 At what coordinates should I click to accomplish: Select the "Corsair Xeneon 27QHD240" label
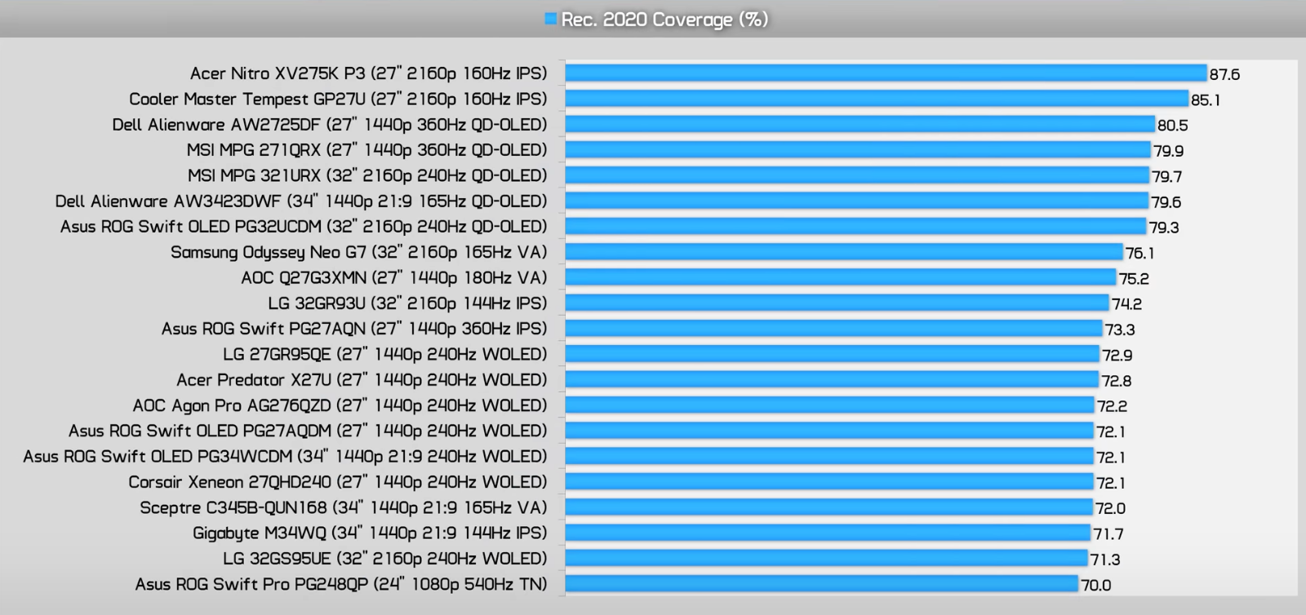[x=337, y=482]
